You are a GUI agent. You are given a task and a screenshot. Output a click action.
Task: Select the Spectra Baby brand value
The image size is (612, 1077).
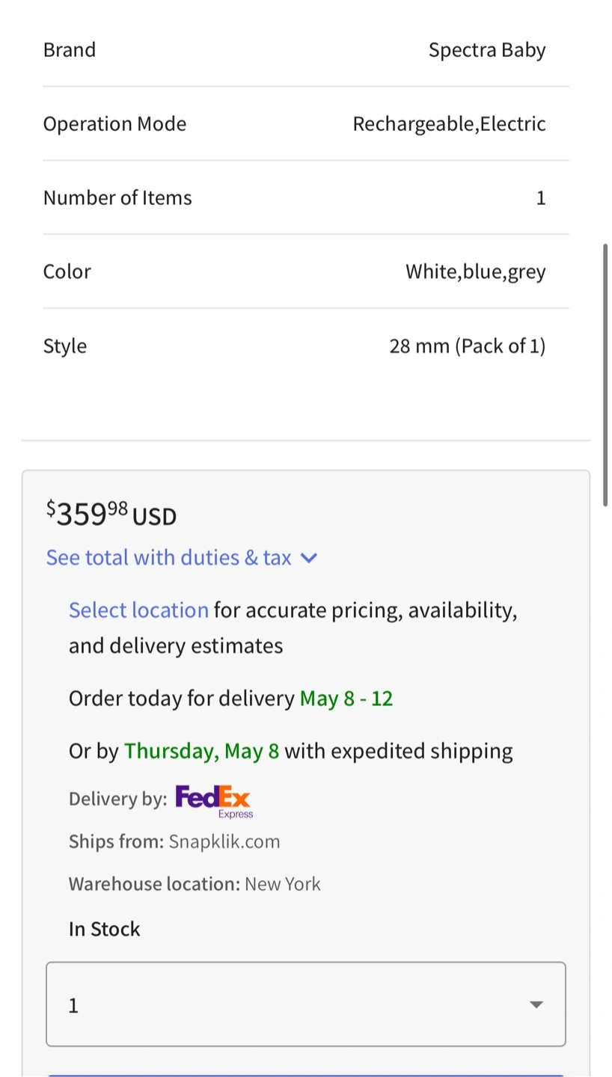(x=487, y=50)
